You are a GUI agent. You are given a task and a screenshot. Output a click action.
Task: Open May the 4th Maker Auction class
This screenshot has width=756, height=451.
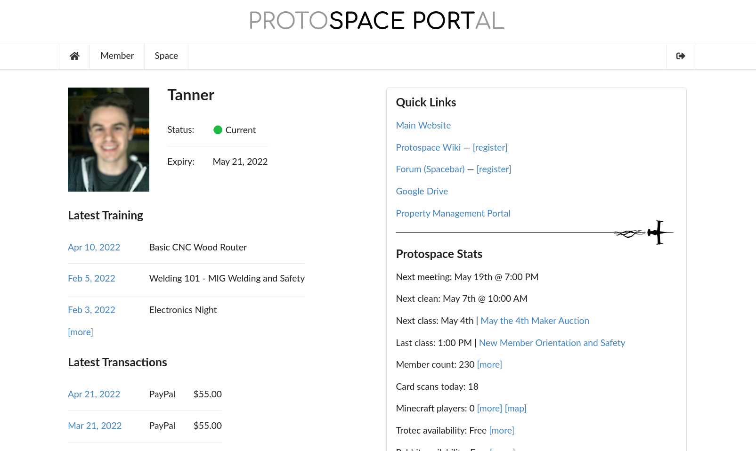(535, 321)
